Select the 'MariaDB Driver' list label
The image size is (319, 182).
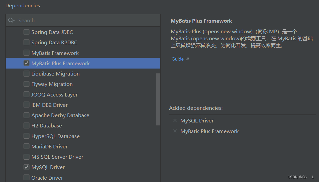click(49, 147)
